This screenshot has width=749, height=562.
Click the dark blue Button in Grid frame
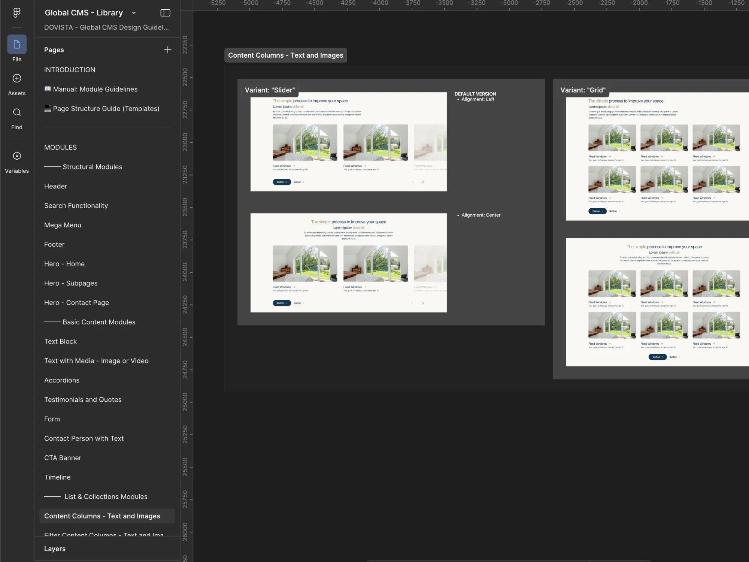(597, 211)
